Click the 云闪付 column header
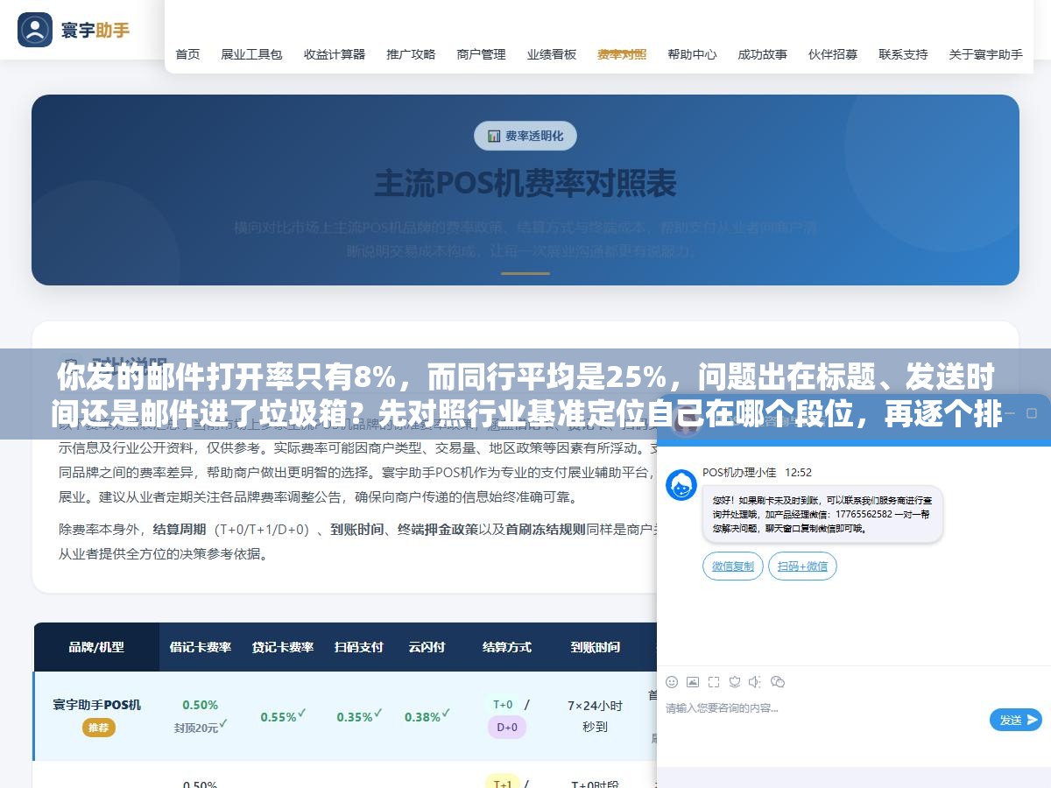This screenshot has width=1051, height=788. click(x=427, y=647)
